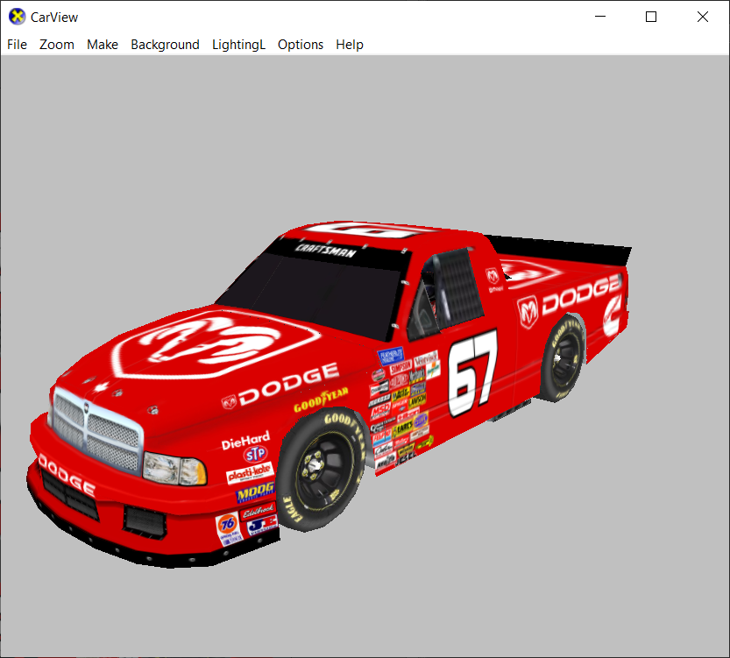Image resolution: width=730 pixels, height=658 pixels.
Task: Click the truck's front headlight
Action: point(175,469)
